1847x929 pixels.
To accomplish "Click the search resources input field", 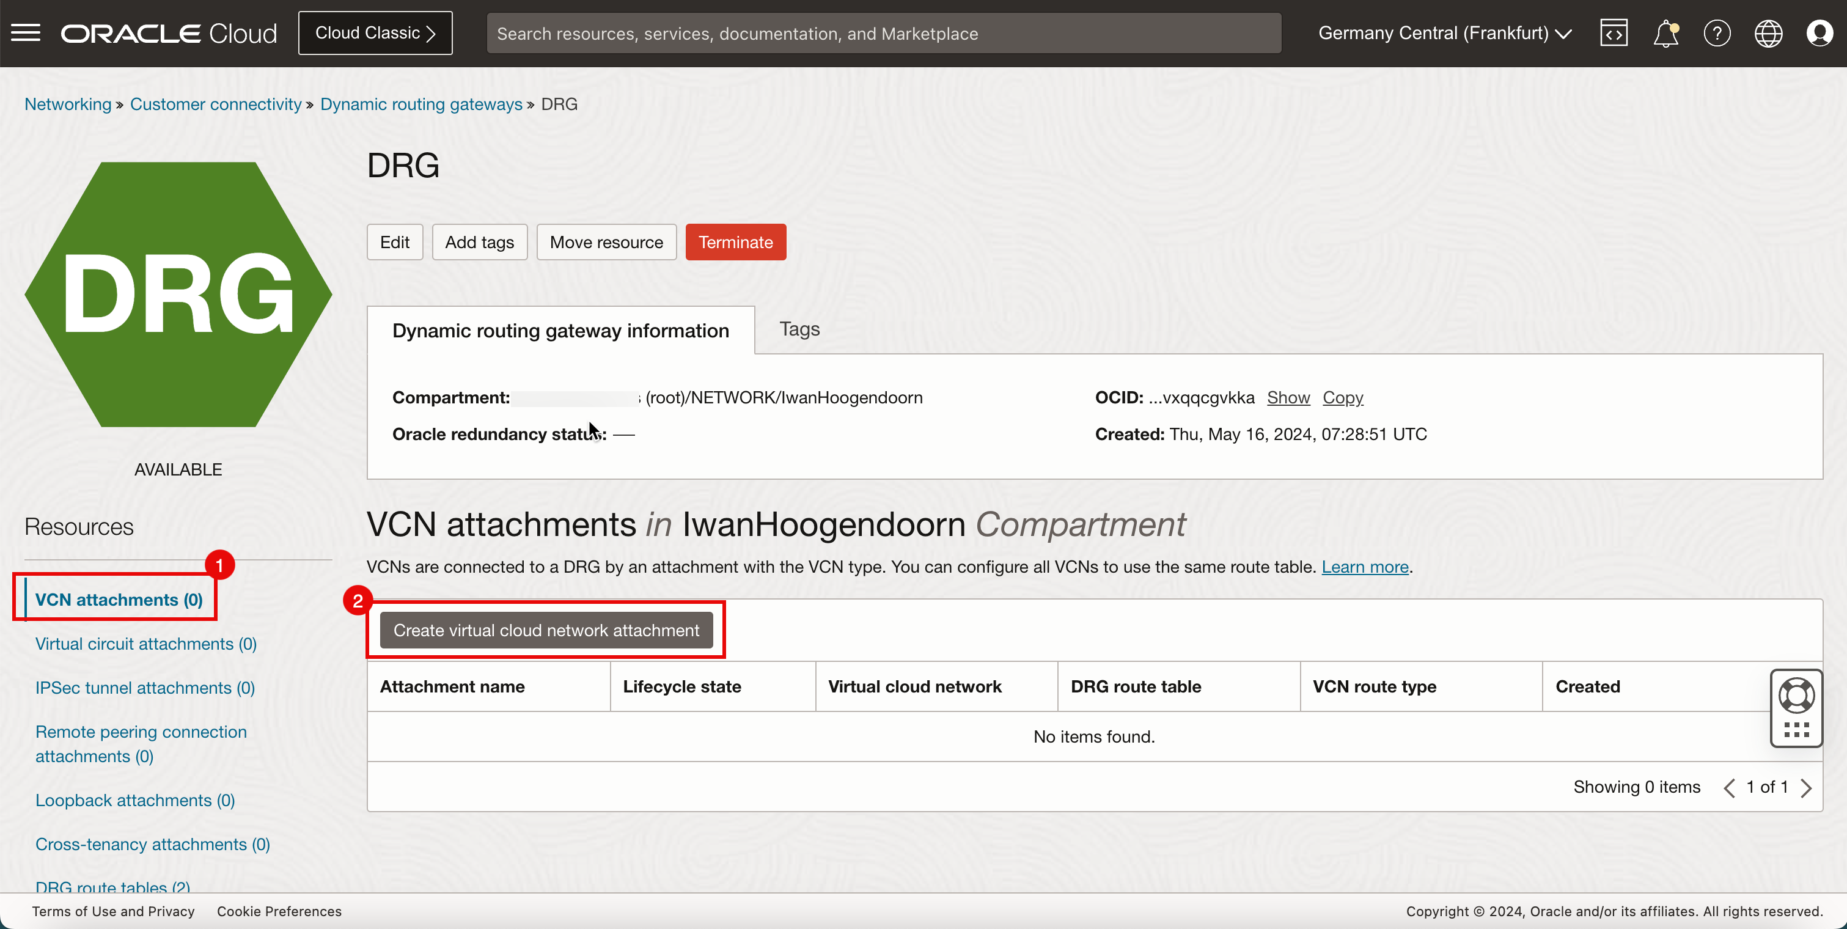I will tap(883, 33).
